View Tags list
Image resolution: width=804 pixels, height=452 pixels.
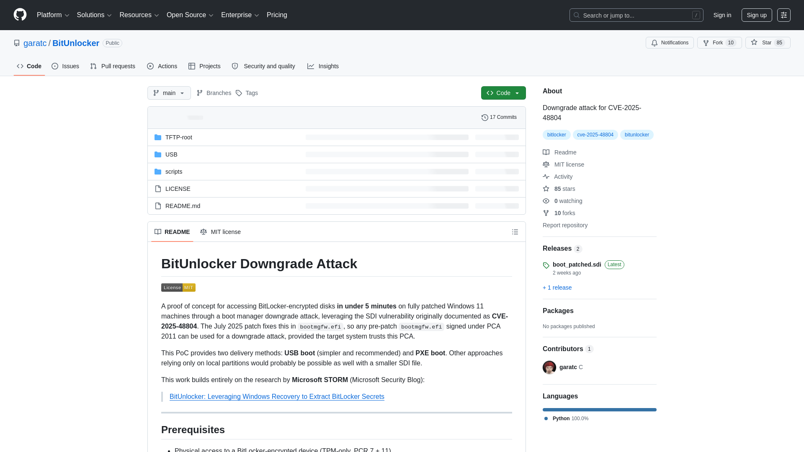(x=247, y=93)
